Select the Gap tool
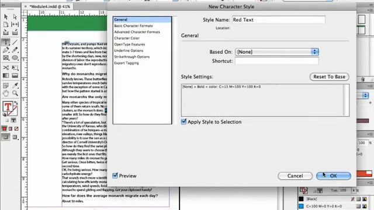The width and height of the screenshot is (374, 210). point(15,24)
